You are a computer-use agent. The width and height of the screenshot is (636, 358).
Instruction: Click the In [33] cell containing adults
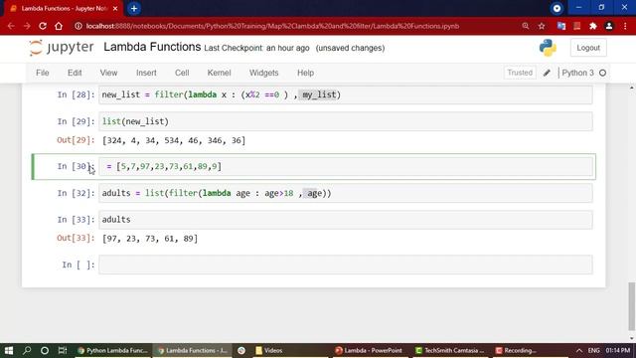click(345, 220)
